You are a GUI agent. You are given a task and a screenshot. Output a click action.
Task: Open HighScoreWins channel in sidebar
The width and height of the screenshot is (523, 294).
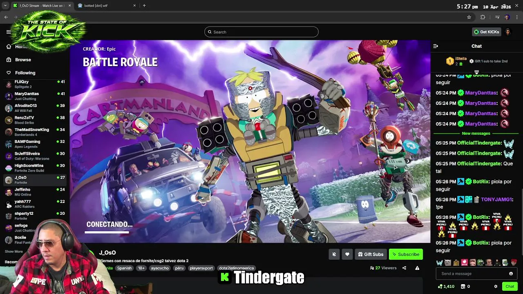35,168
